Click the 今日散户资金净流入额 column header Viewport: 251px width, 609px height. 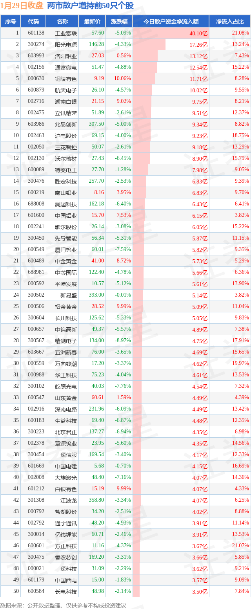[171, 22]
